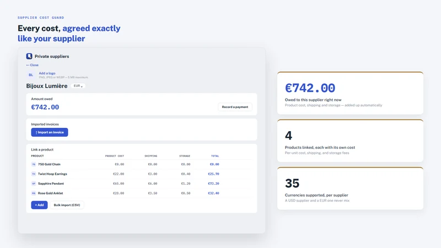
Task: Click the Sapphire Pendant product badge icon
Action: point(34,184)
